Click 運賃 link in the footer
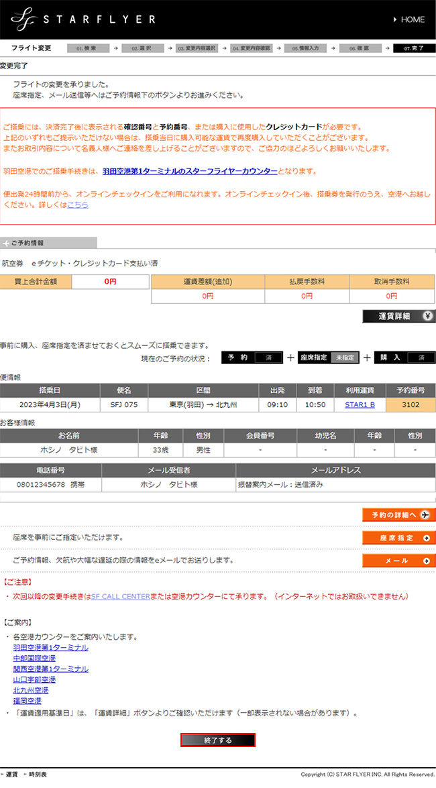 [11, 774]
